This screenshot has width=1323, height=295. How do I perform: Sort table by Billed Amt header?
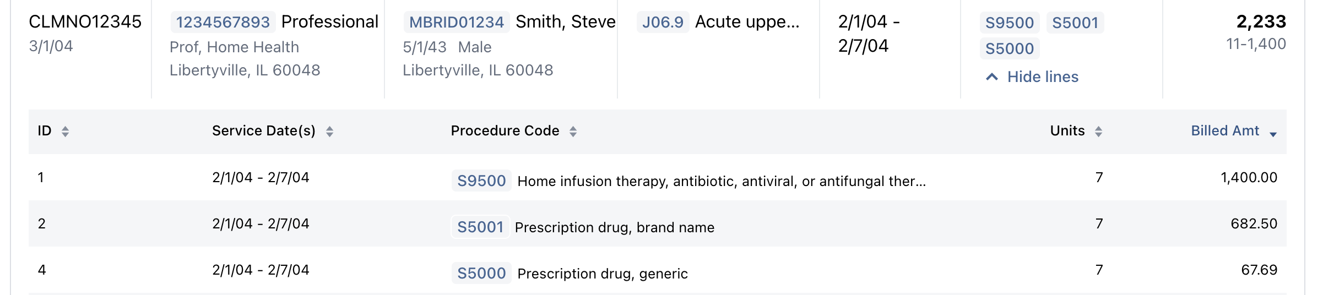pos(1225,131)
